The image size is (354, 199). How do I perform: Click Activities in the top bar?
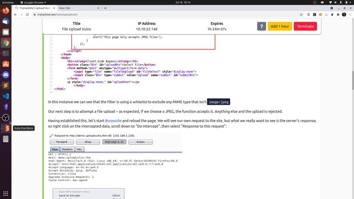click(8, 2)
